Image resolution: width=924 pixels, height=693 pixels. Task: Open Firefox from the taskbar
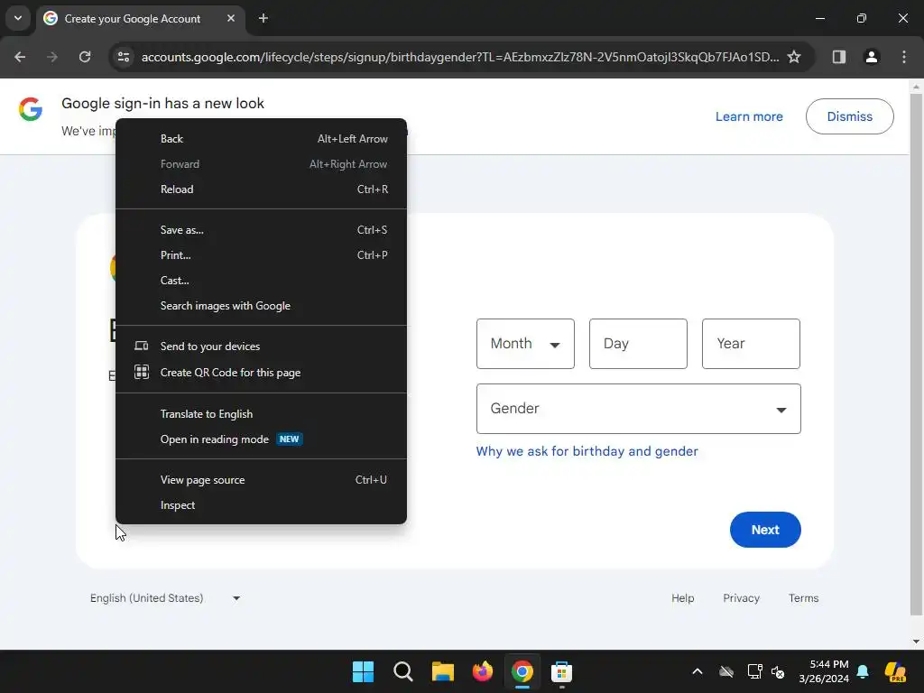coord(483,671)
